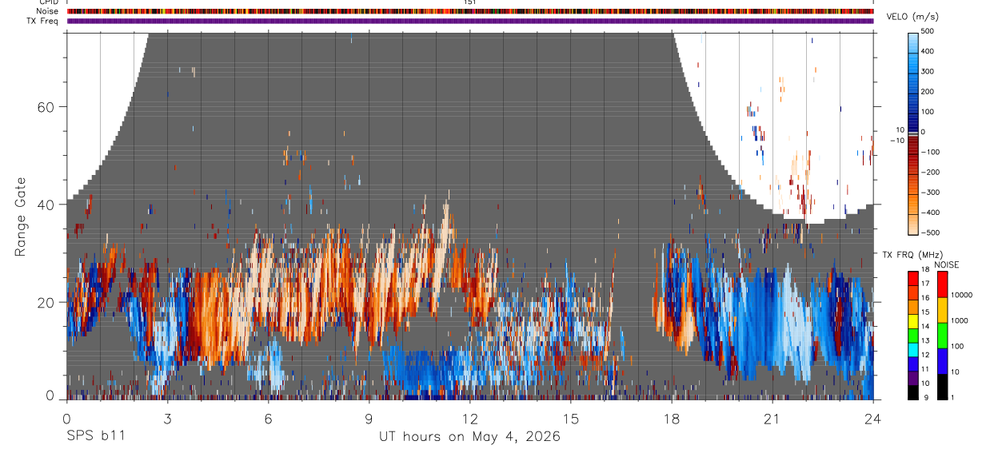Viewport: 982px width, 453px height.
Task: Click the 'SPS b11' radar beam label
Action: (94, 436)
